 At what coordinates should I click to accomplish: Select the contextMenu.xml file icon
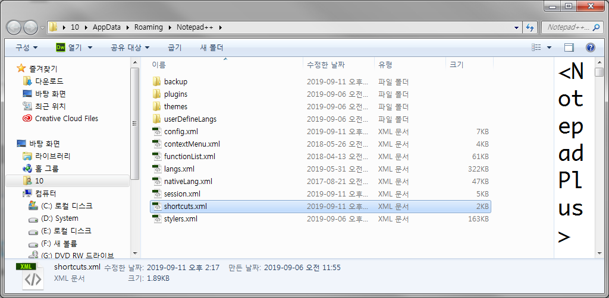coord(156,144)
